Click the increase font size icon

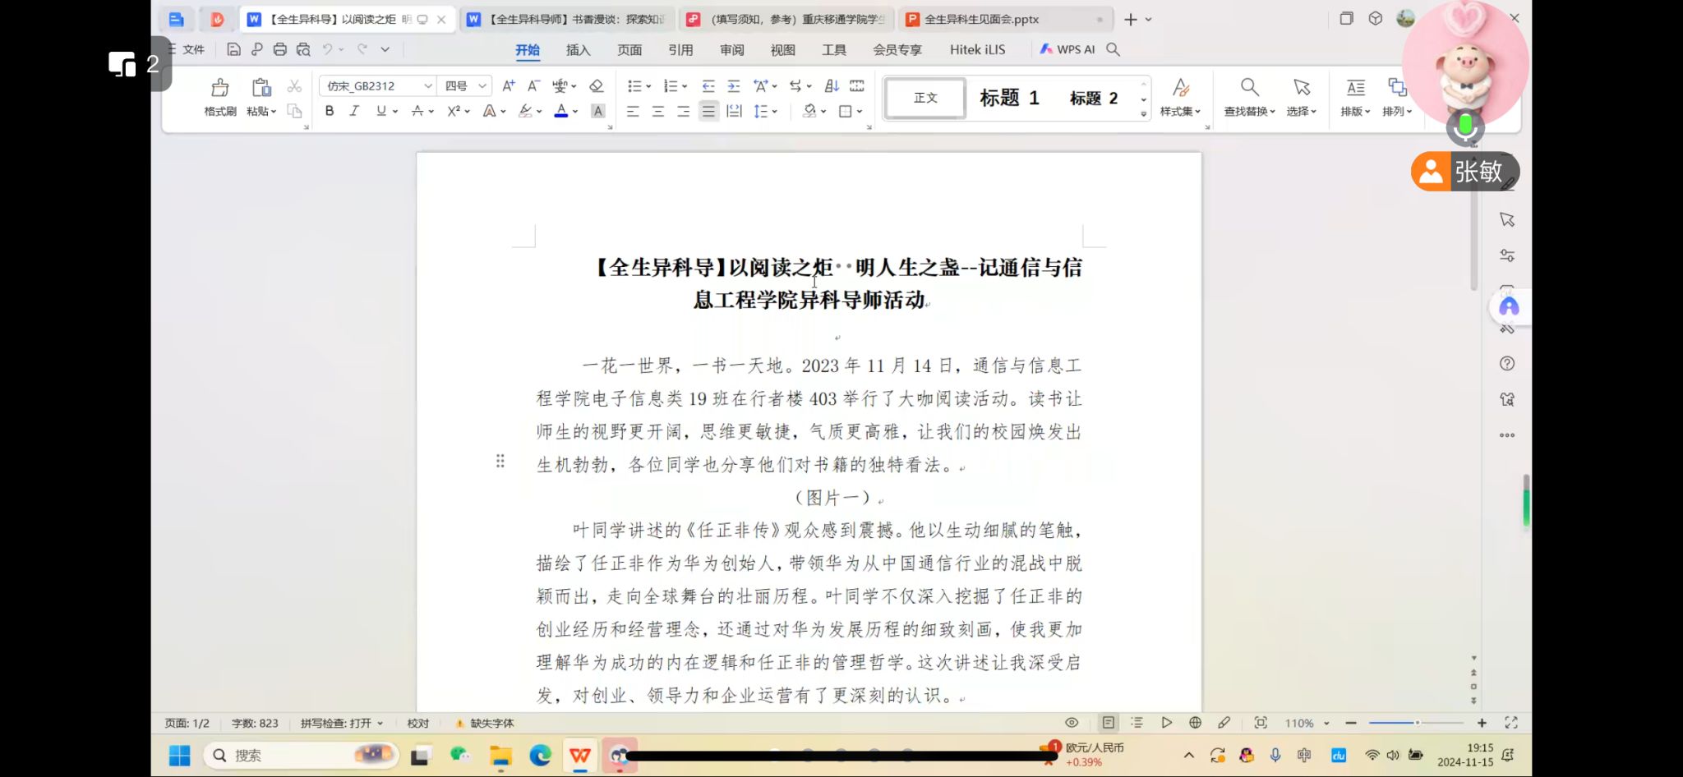click(508, 86)
